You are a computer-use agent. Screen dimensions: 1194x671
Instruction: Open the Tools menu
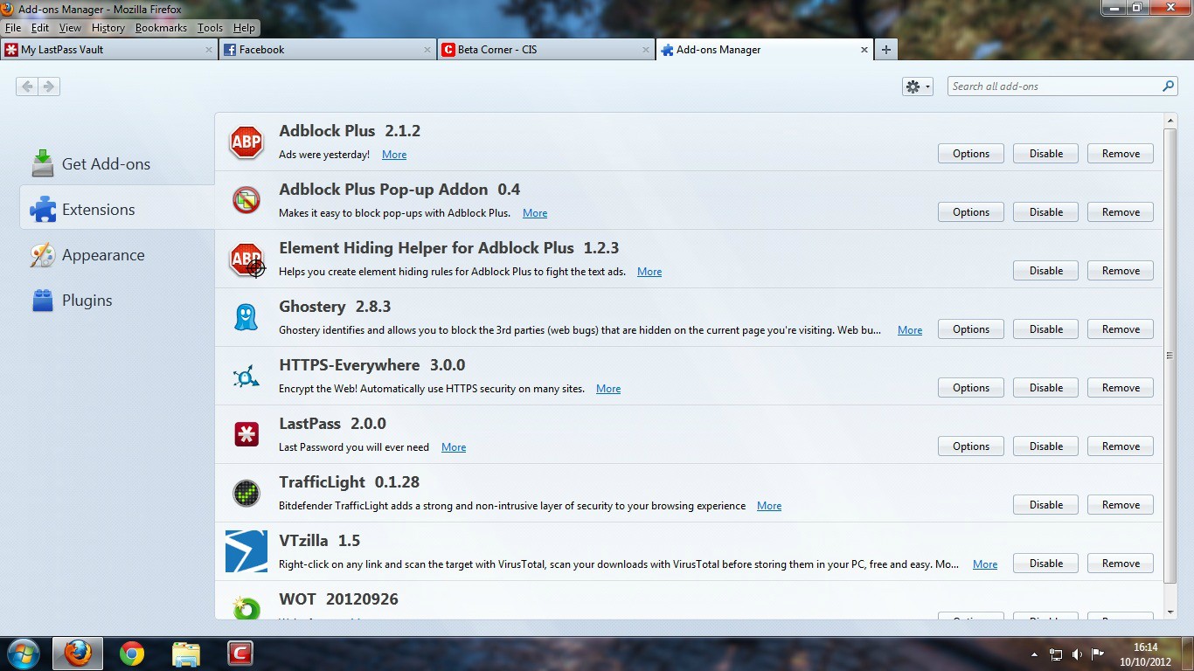tap(210, 28)
